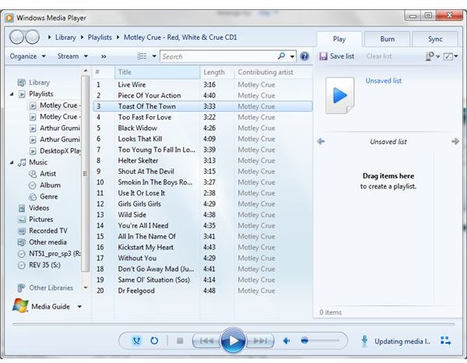467x363 pixels.
Task: Show more toolbar commands chevron
Action: coord(104,56)
